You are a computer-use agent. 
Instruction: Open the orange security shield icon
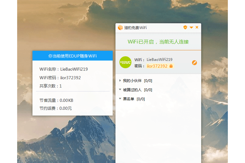click(185, 28)
